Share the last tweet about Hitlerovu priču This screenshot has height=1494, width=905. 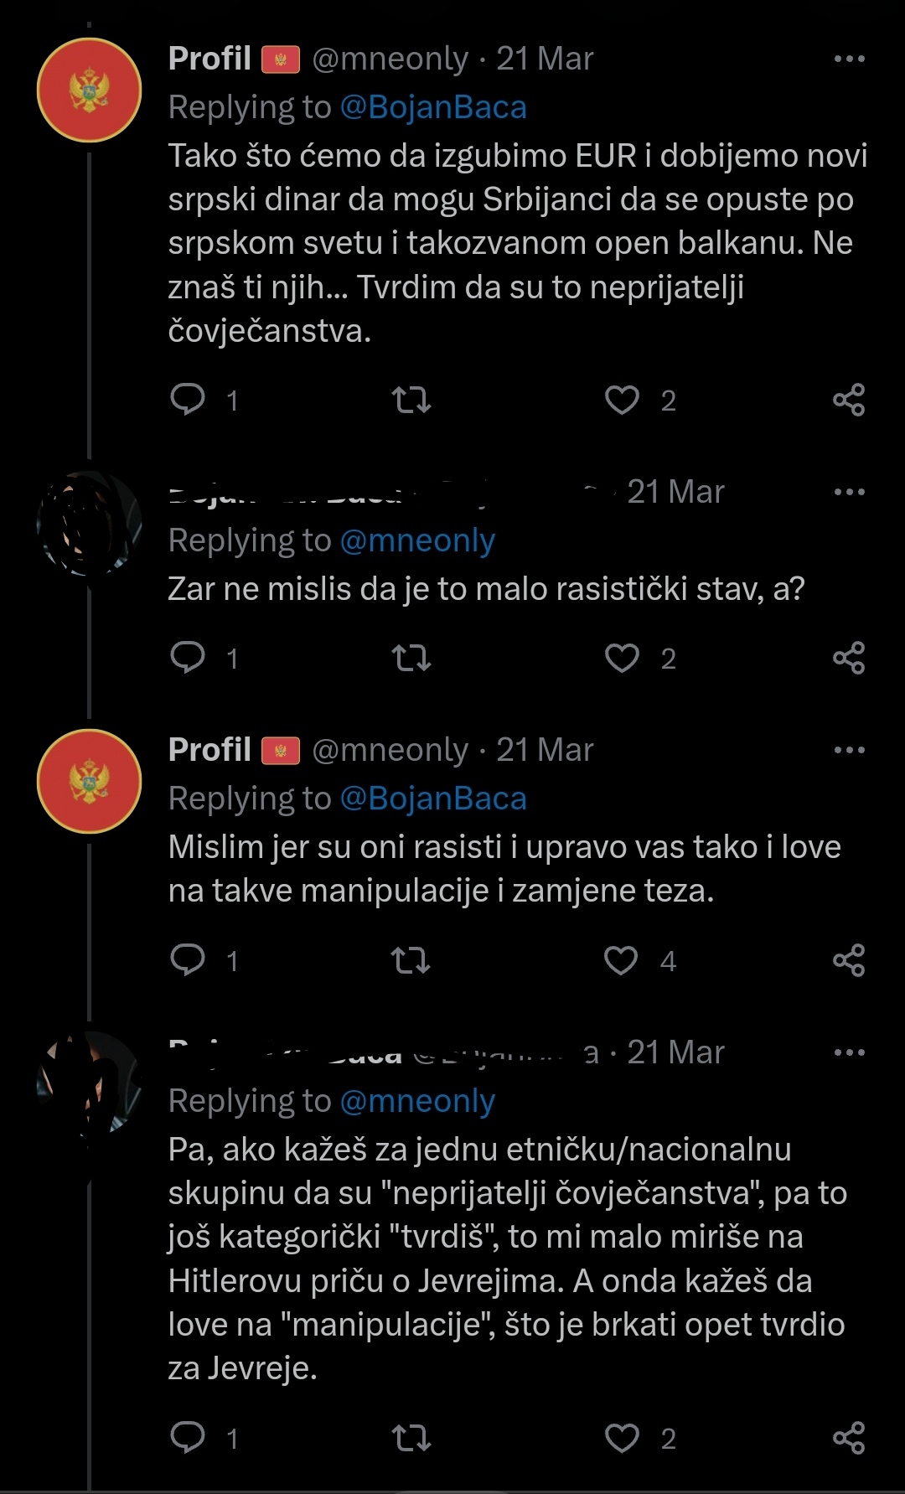[x=849, y=1438]
